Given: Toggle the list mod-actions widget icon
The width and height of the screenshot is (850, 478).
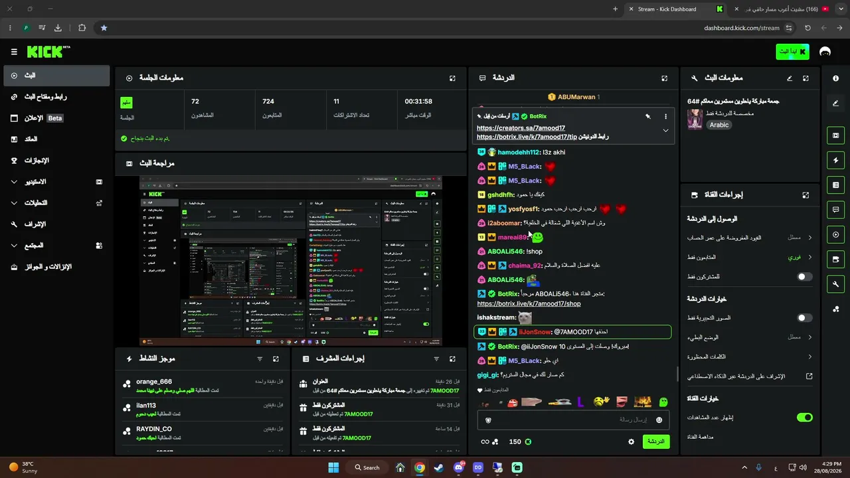Looking at the screenshot, I should (x=835, y=185).
